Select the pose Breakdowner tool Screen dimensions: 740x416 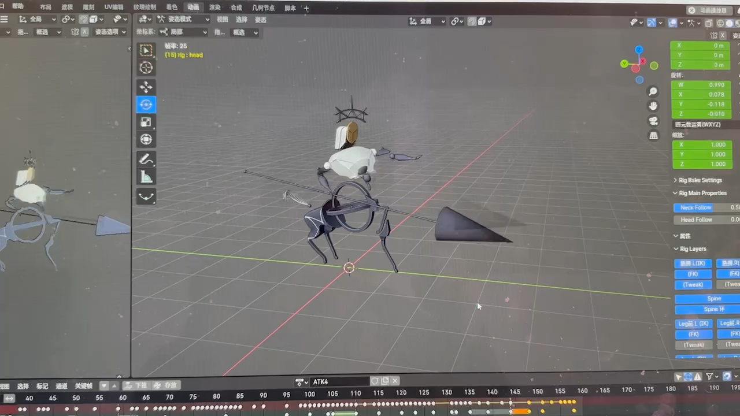click(x=146, y=196)
